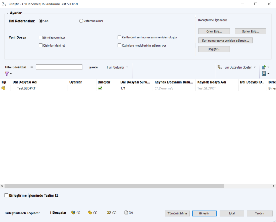Open the Tüm Düzeyleri Göster dropdown
The height and width of the screenshot is (222, 276).
click(237, 67)
